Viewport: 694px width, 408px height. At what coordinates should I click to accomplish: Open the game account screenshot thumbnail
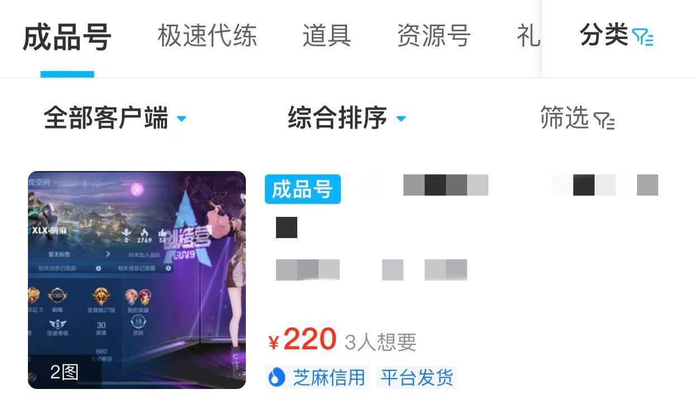(137, 280)
